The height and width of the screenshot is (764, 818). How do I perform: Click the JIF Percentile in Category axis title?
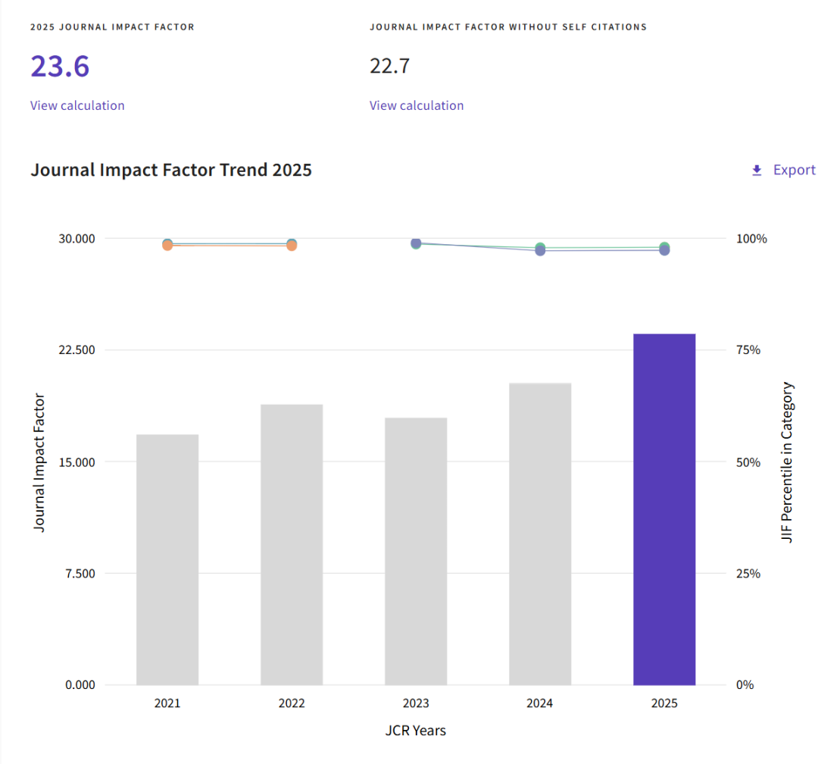pyautogui.click(x=787, y=462)
